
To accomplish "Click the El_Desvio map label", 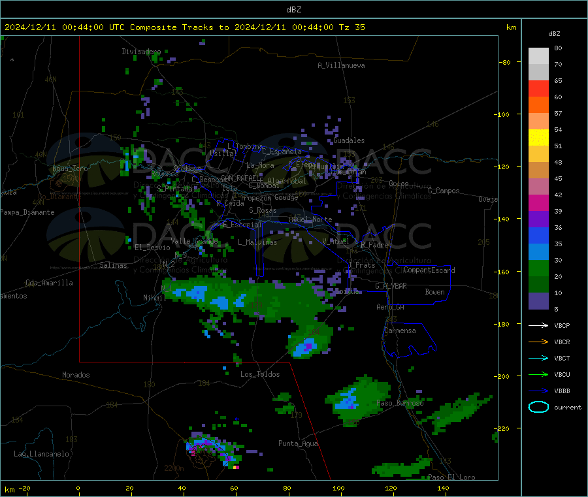I will coord(152,248).
